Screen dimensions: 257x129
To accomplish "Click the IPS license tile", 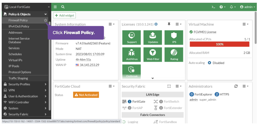I will [x=174, y=37].
